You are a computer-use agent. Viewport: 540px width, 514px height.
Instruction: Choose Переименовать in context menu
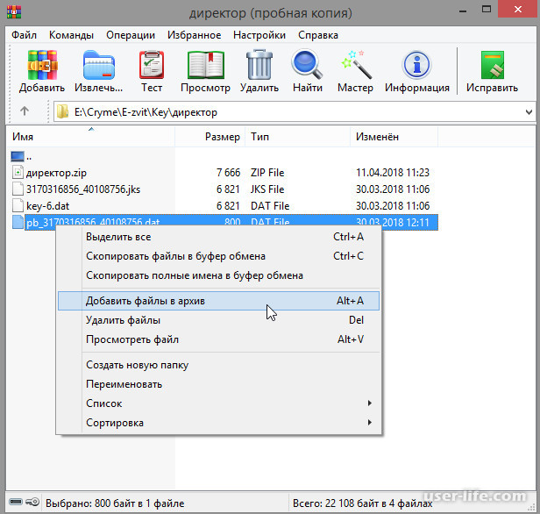[x=218, y=384]
